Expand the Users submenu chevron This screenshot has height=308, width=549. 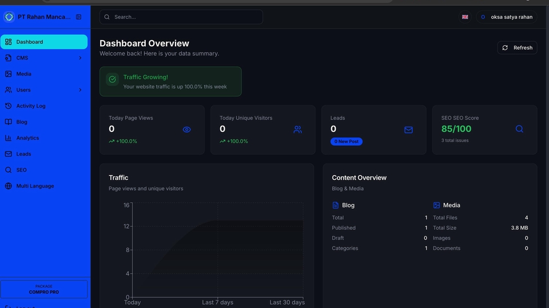(x=80, y=90)
